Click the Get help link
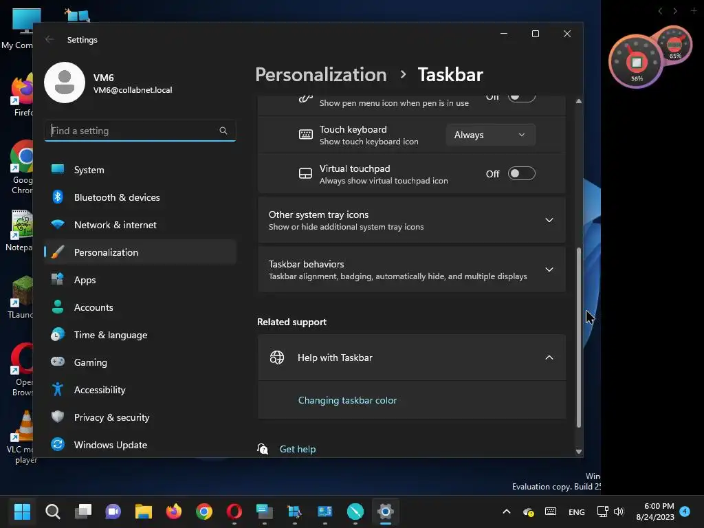 pos(297,449)
